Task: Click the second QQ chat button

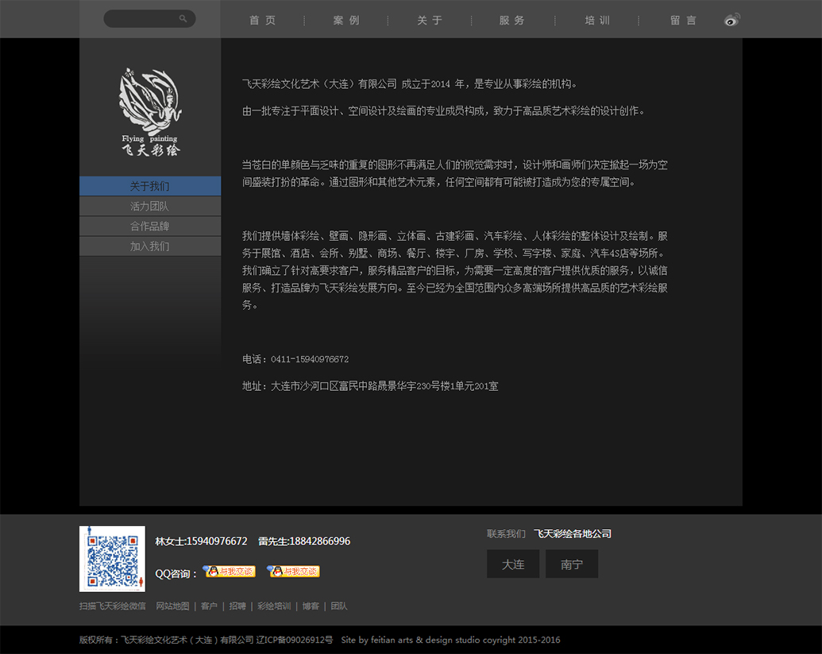Action: click(293, 571)
